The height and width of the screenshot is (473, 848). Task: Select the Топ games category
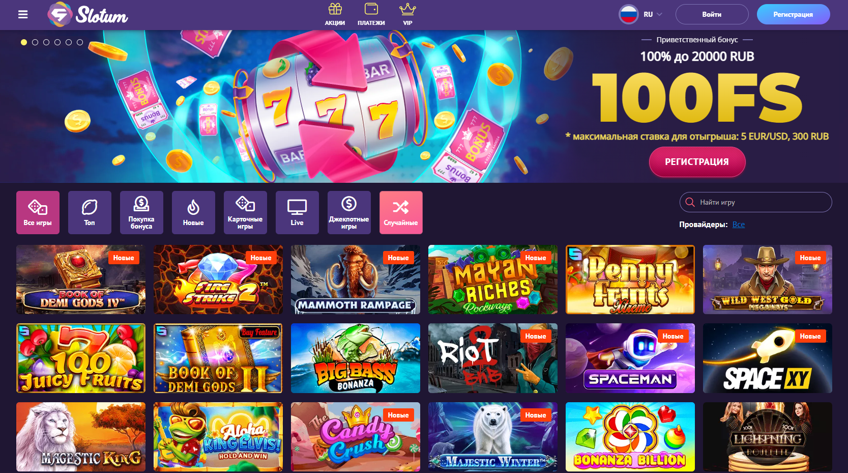(x=90, y=212)
